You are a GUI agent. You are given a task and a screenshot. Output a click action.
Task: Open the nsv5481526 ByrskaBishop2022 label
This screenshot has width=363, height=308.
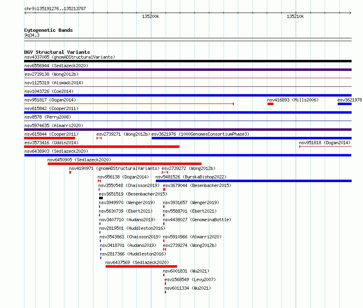click(191, 177)
